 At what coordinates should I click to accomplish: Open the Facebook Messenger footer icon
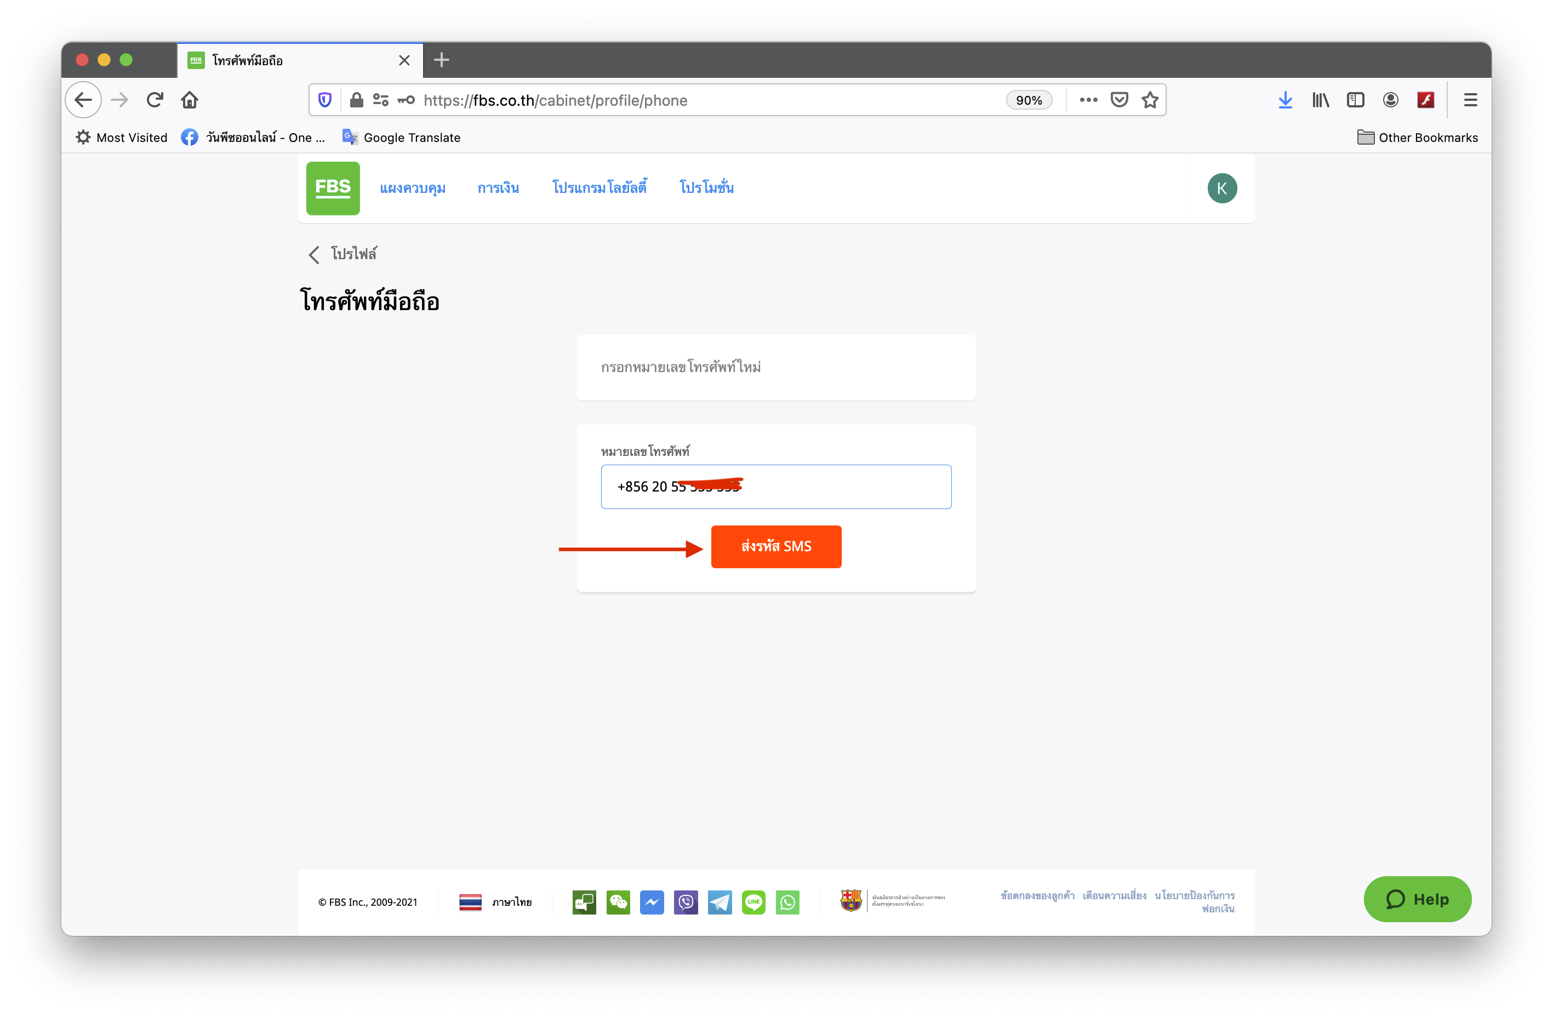(x=651, y=902)
